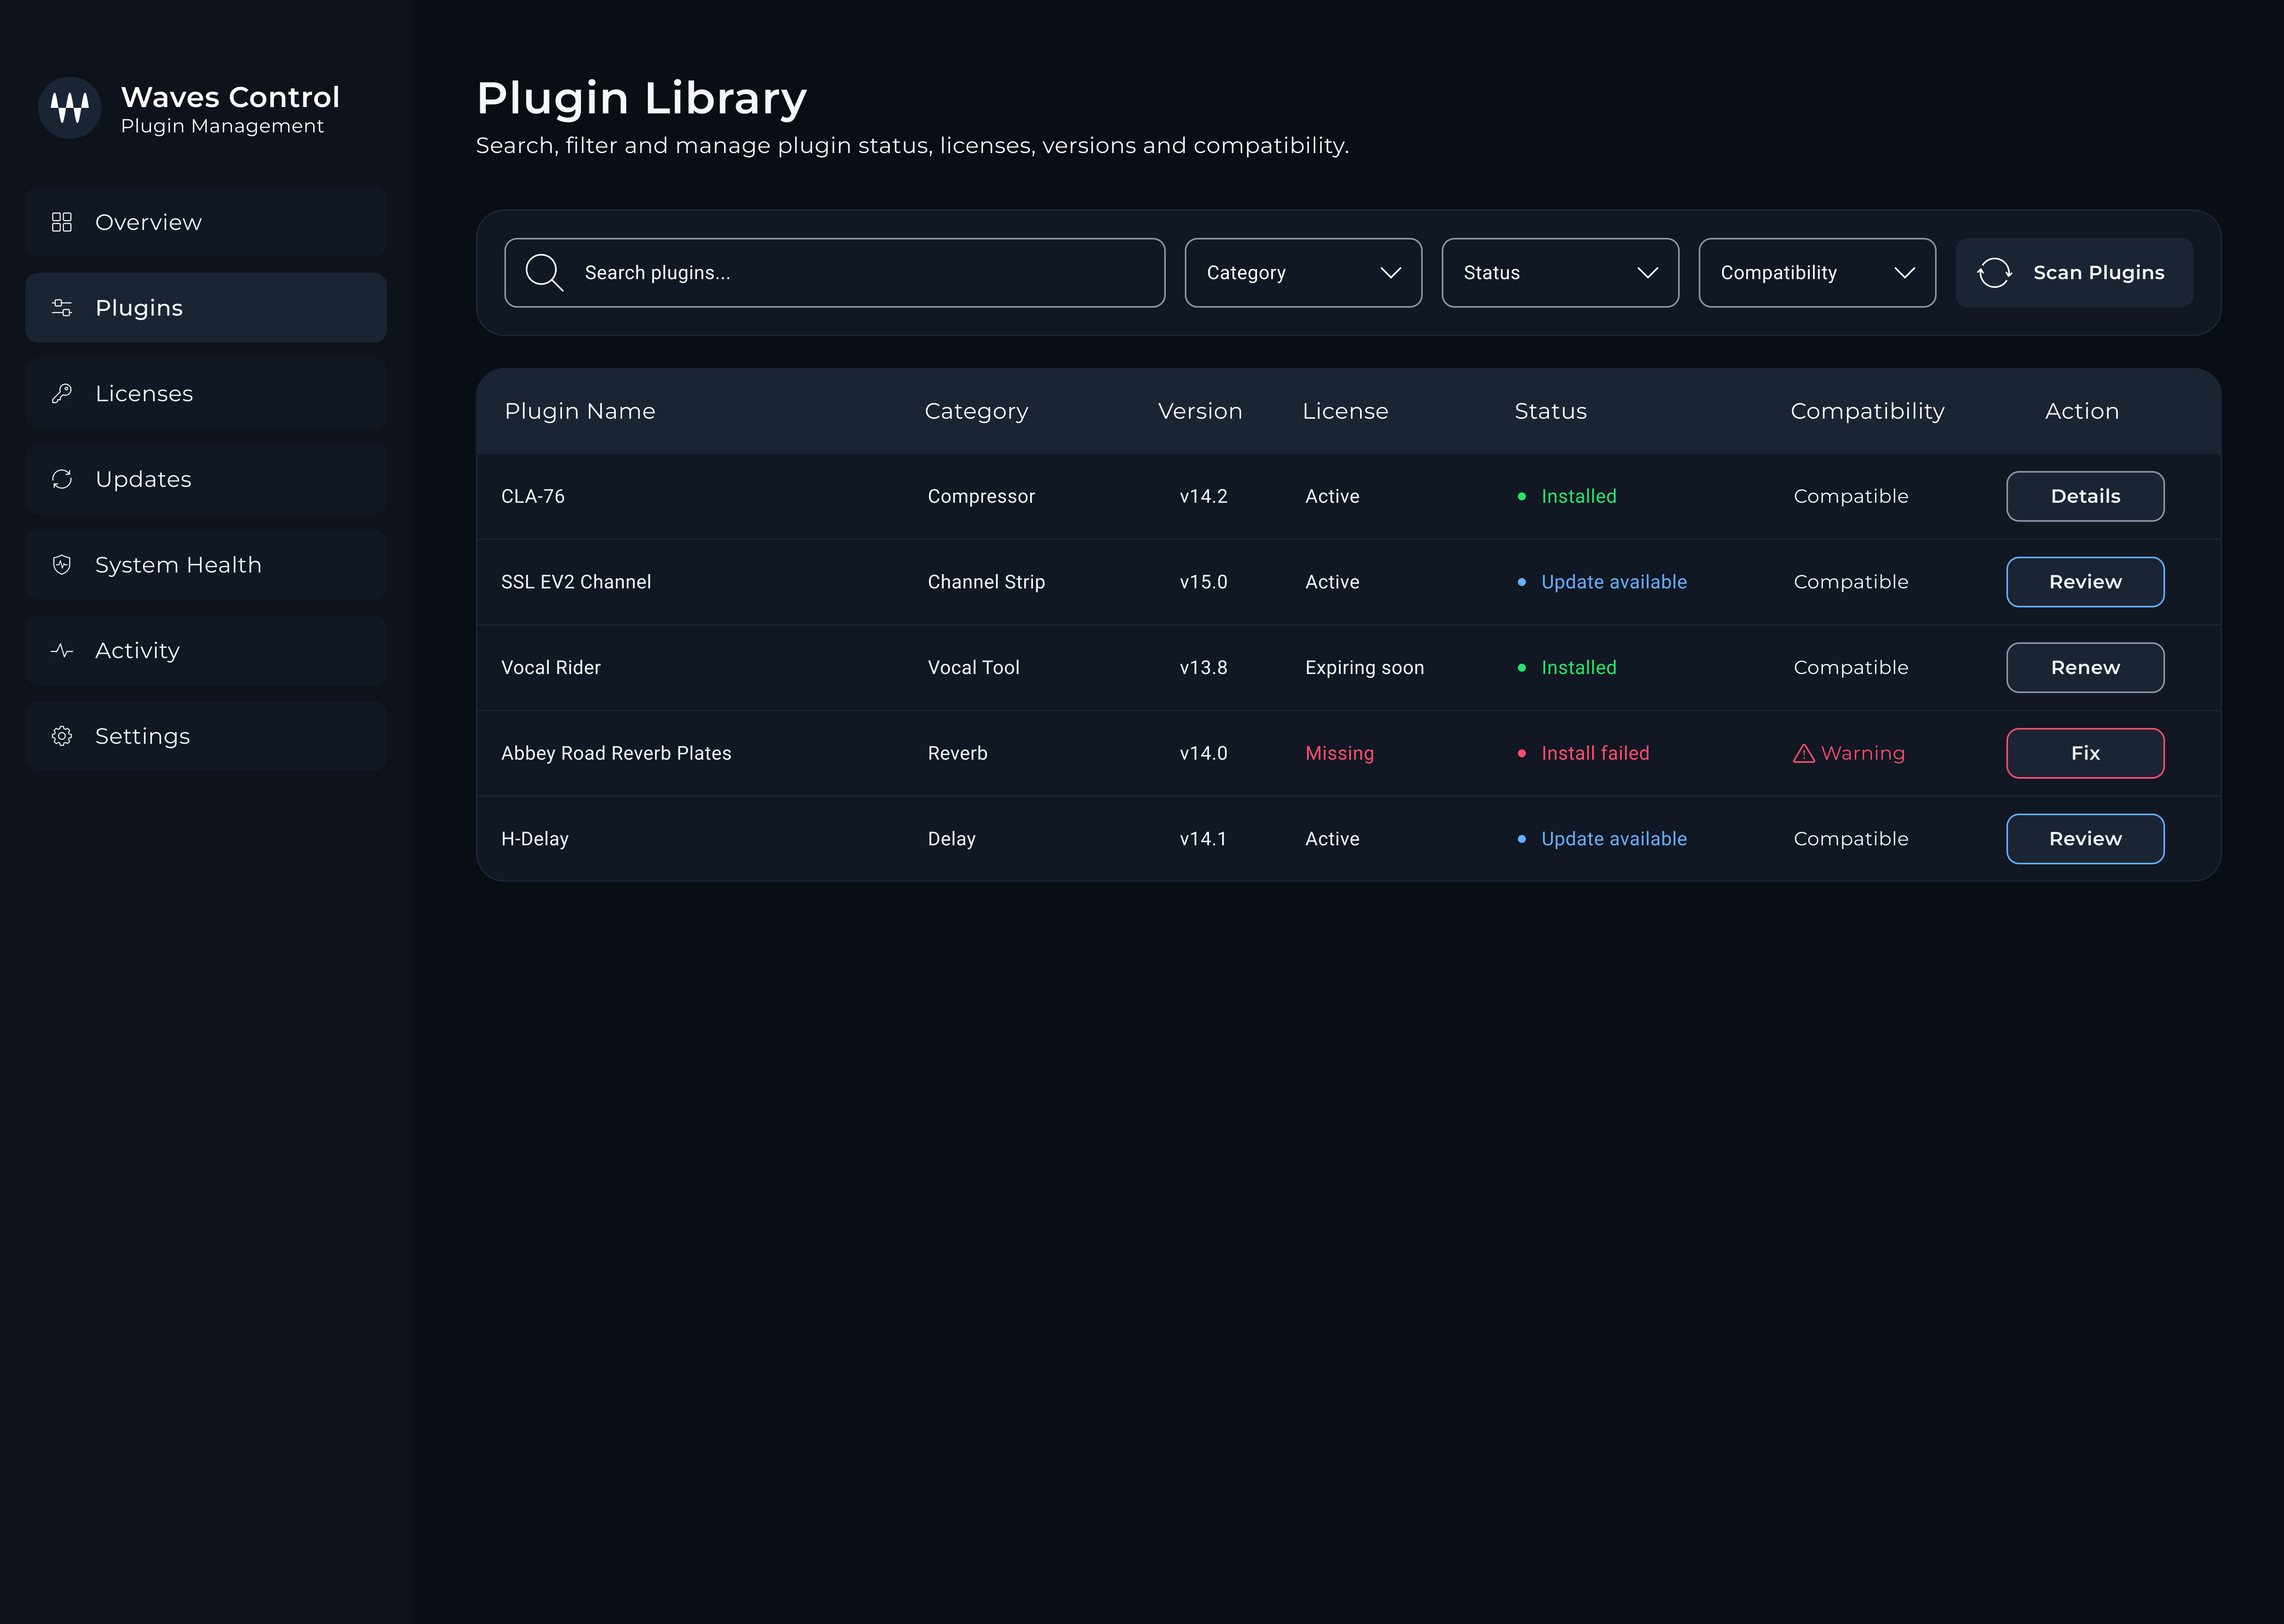This screenshot has width=2284, height=1624.
Task: Click Update available status for SSL EV2 Channel
Action: [1614, 582]
